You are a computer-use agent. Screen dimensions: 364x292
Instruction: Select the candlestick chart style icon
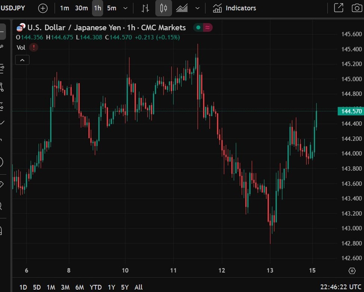(x=163, y=8)
